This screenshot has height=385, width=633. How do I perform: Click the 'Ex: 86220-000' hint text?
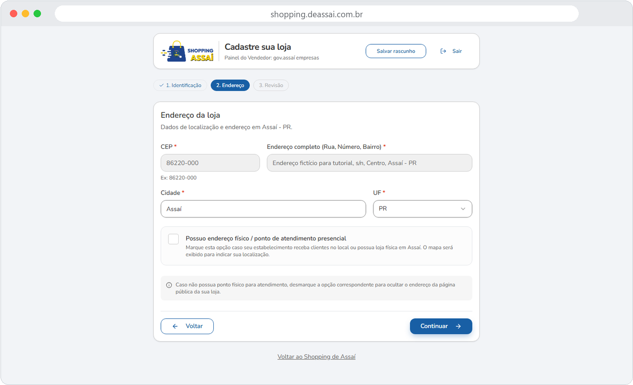pyautogui.click(x=179, y=178)
